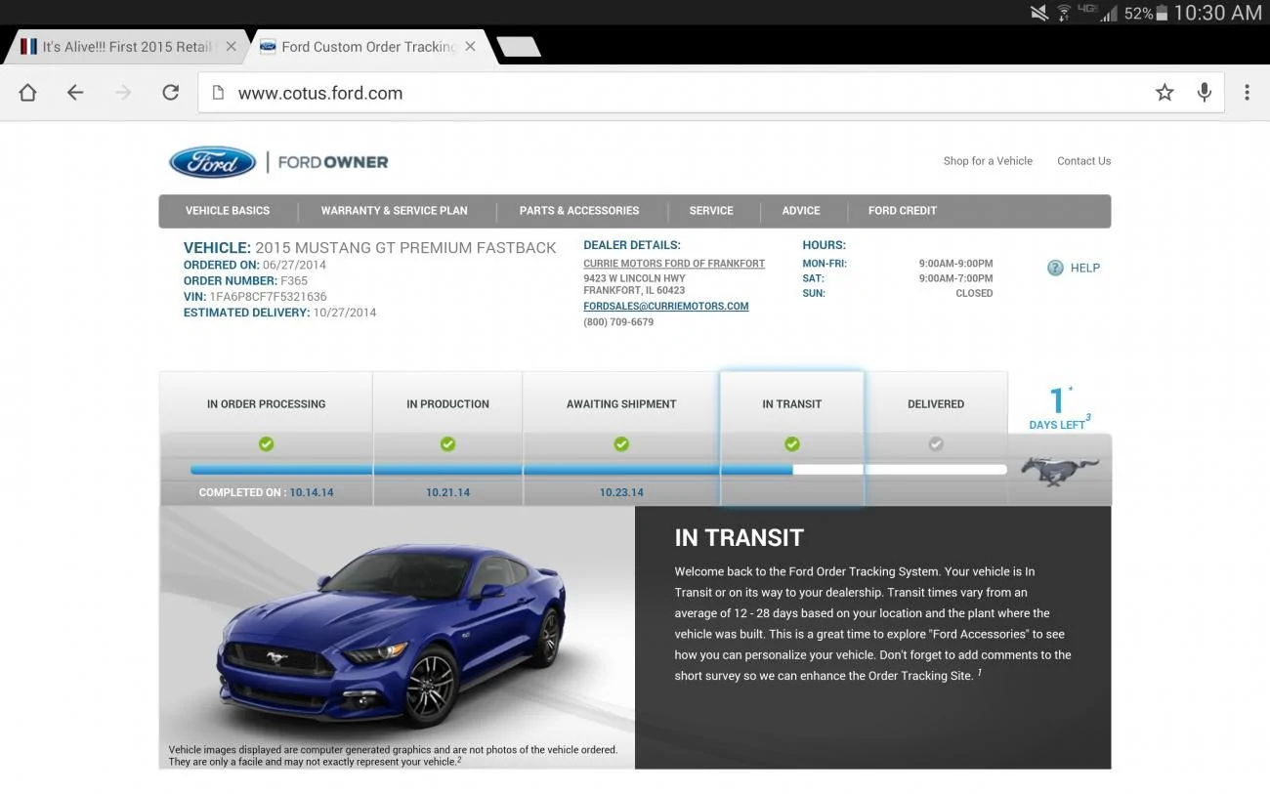Image resolution: width=1270 pixels, height=794 pixels.
Task: Tap the battery 52% status indicator
Action: 1146,14
